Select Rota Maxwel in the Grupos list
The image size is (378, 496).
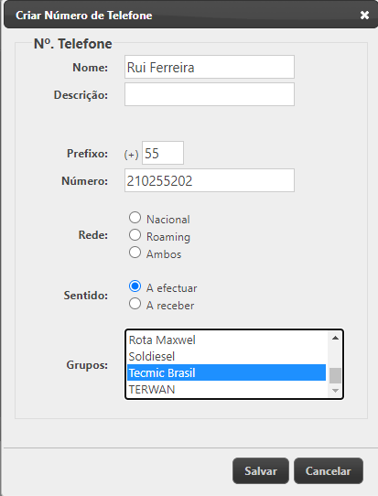[226, 340]
